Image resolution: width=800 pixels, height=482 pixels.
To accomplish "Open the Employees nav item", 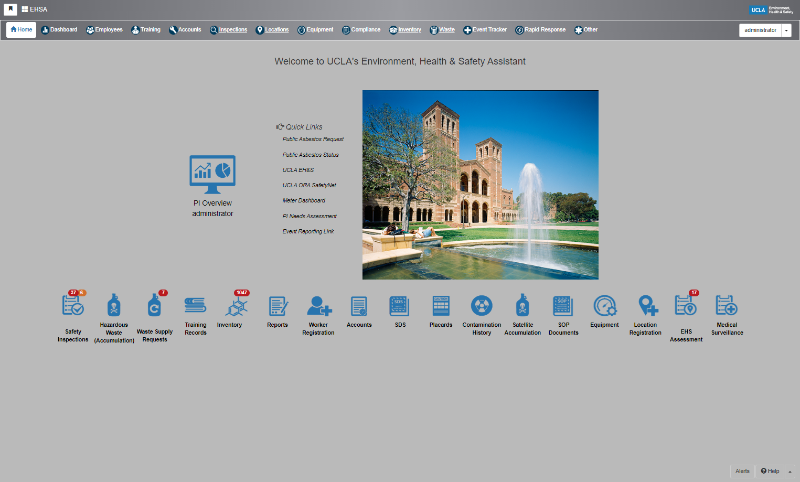I will pos(104,30).
